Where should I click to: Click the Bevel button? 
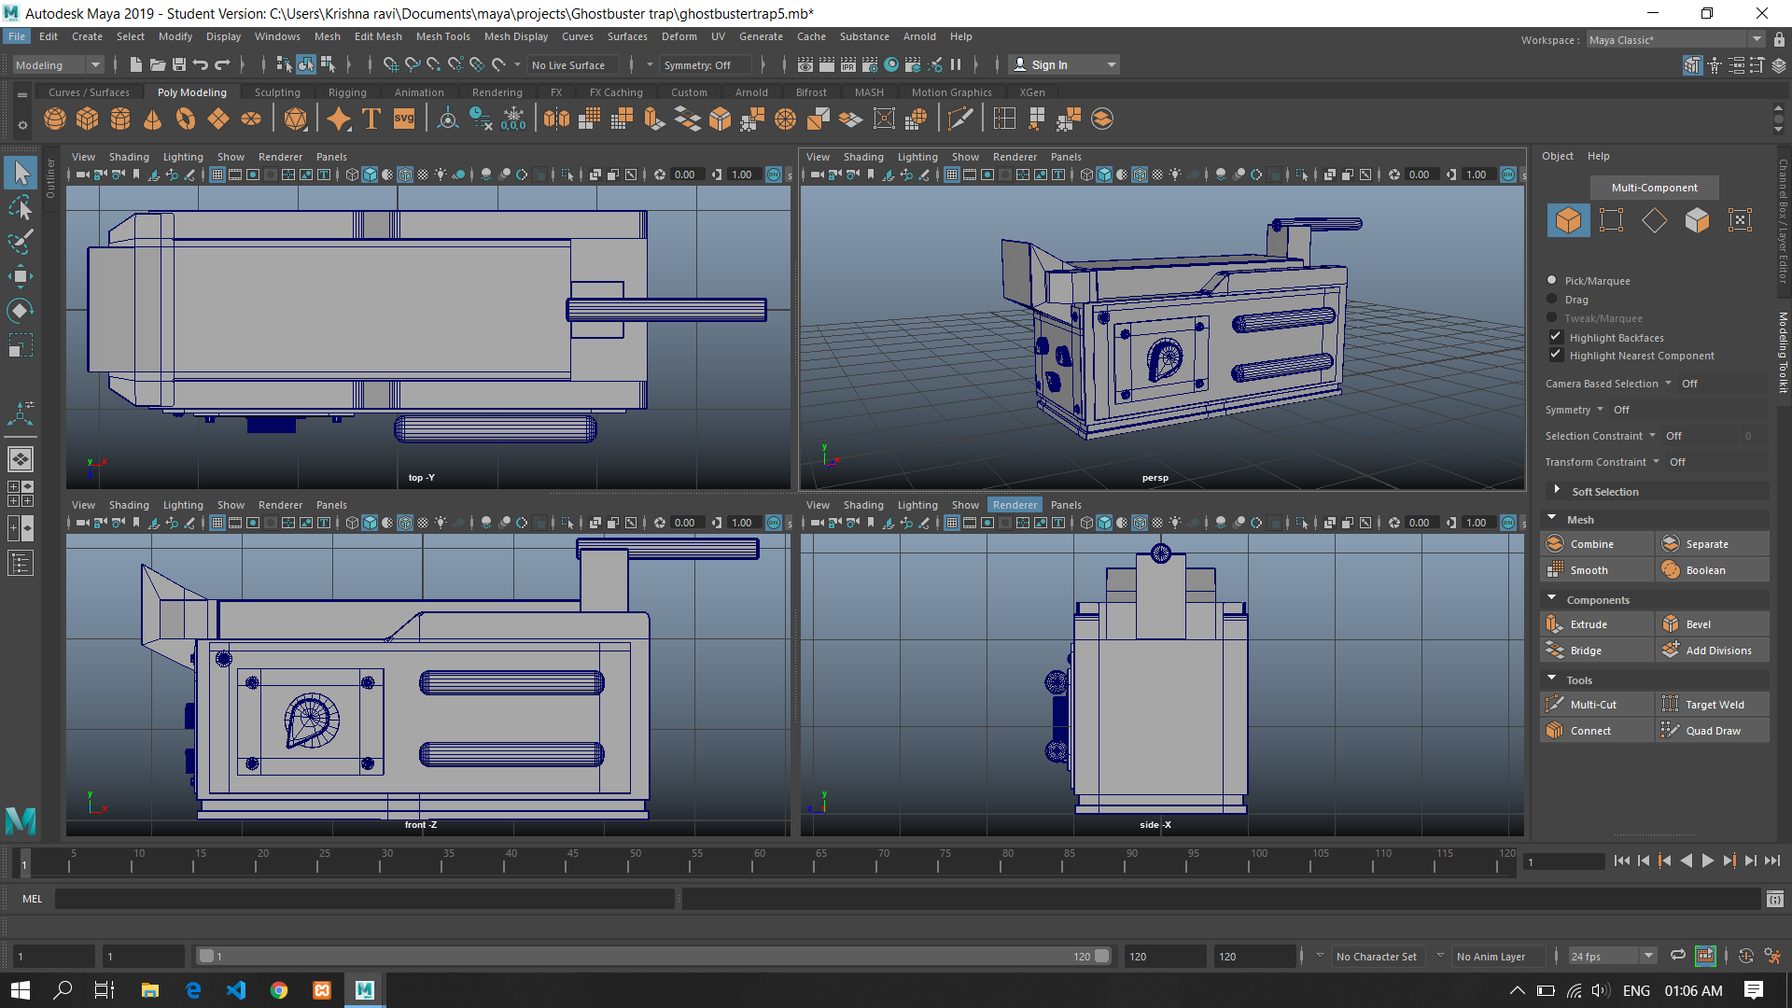pos(1713,624)
